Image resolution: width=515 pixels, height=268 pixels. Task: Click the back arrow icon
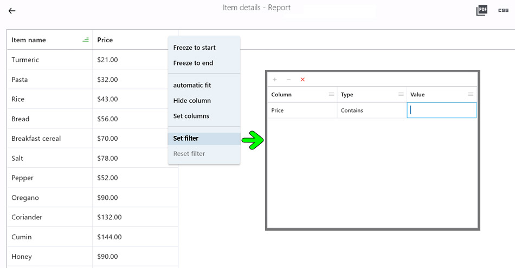pyautogui.click(x=12, y=11)
